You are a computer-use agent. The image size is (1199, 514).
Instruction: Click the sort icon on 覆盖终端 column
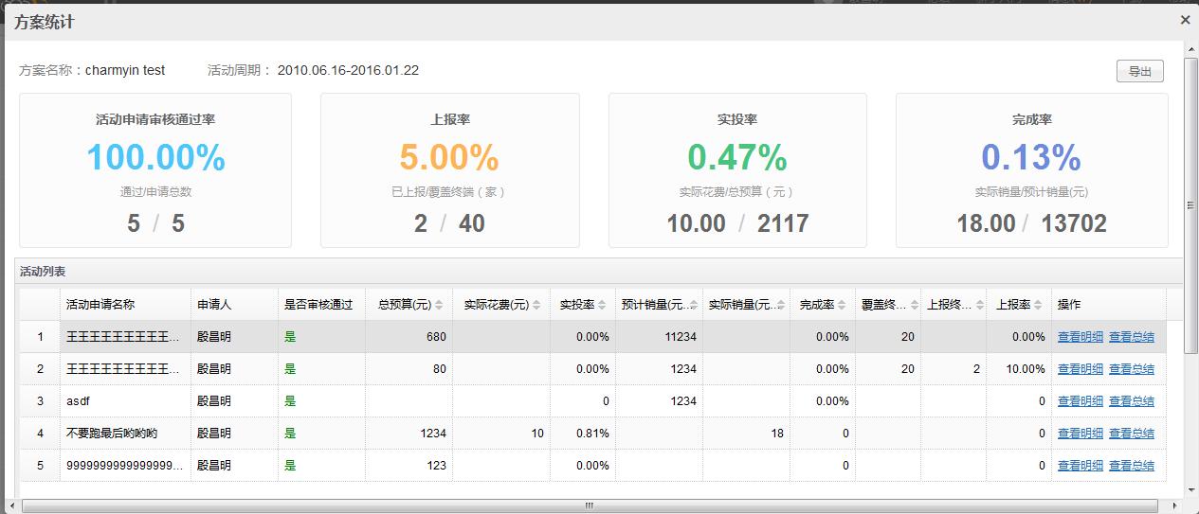click(x=914, y=305)
